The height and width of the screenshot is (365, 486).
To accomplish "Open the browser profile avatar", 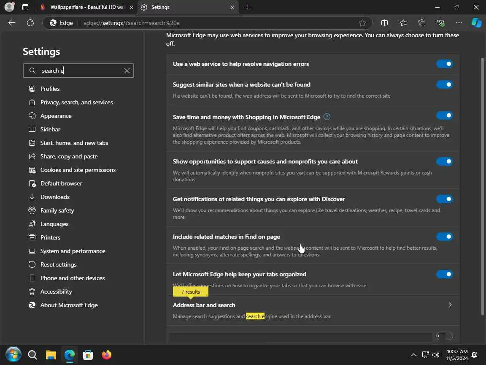I will [x=10, y=7].
